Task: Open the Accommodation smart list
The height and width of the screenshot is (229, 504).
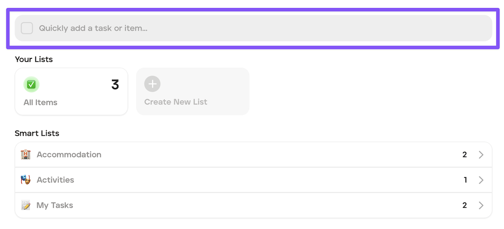Action: coord(254,155)
